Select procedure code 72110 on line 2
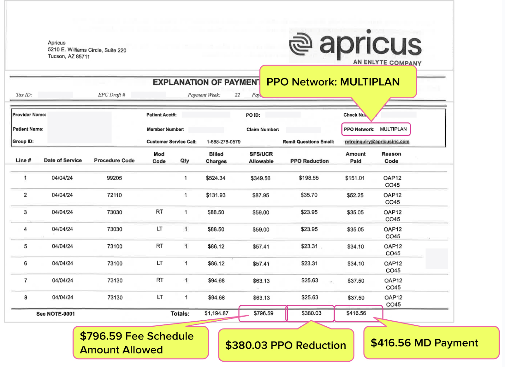The width and height of the screenshot is (505, 367). pos(114,195)
